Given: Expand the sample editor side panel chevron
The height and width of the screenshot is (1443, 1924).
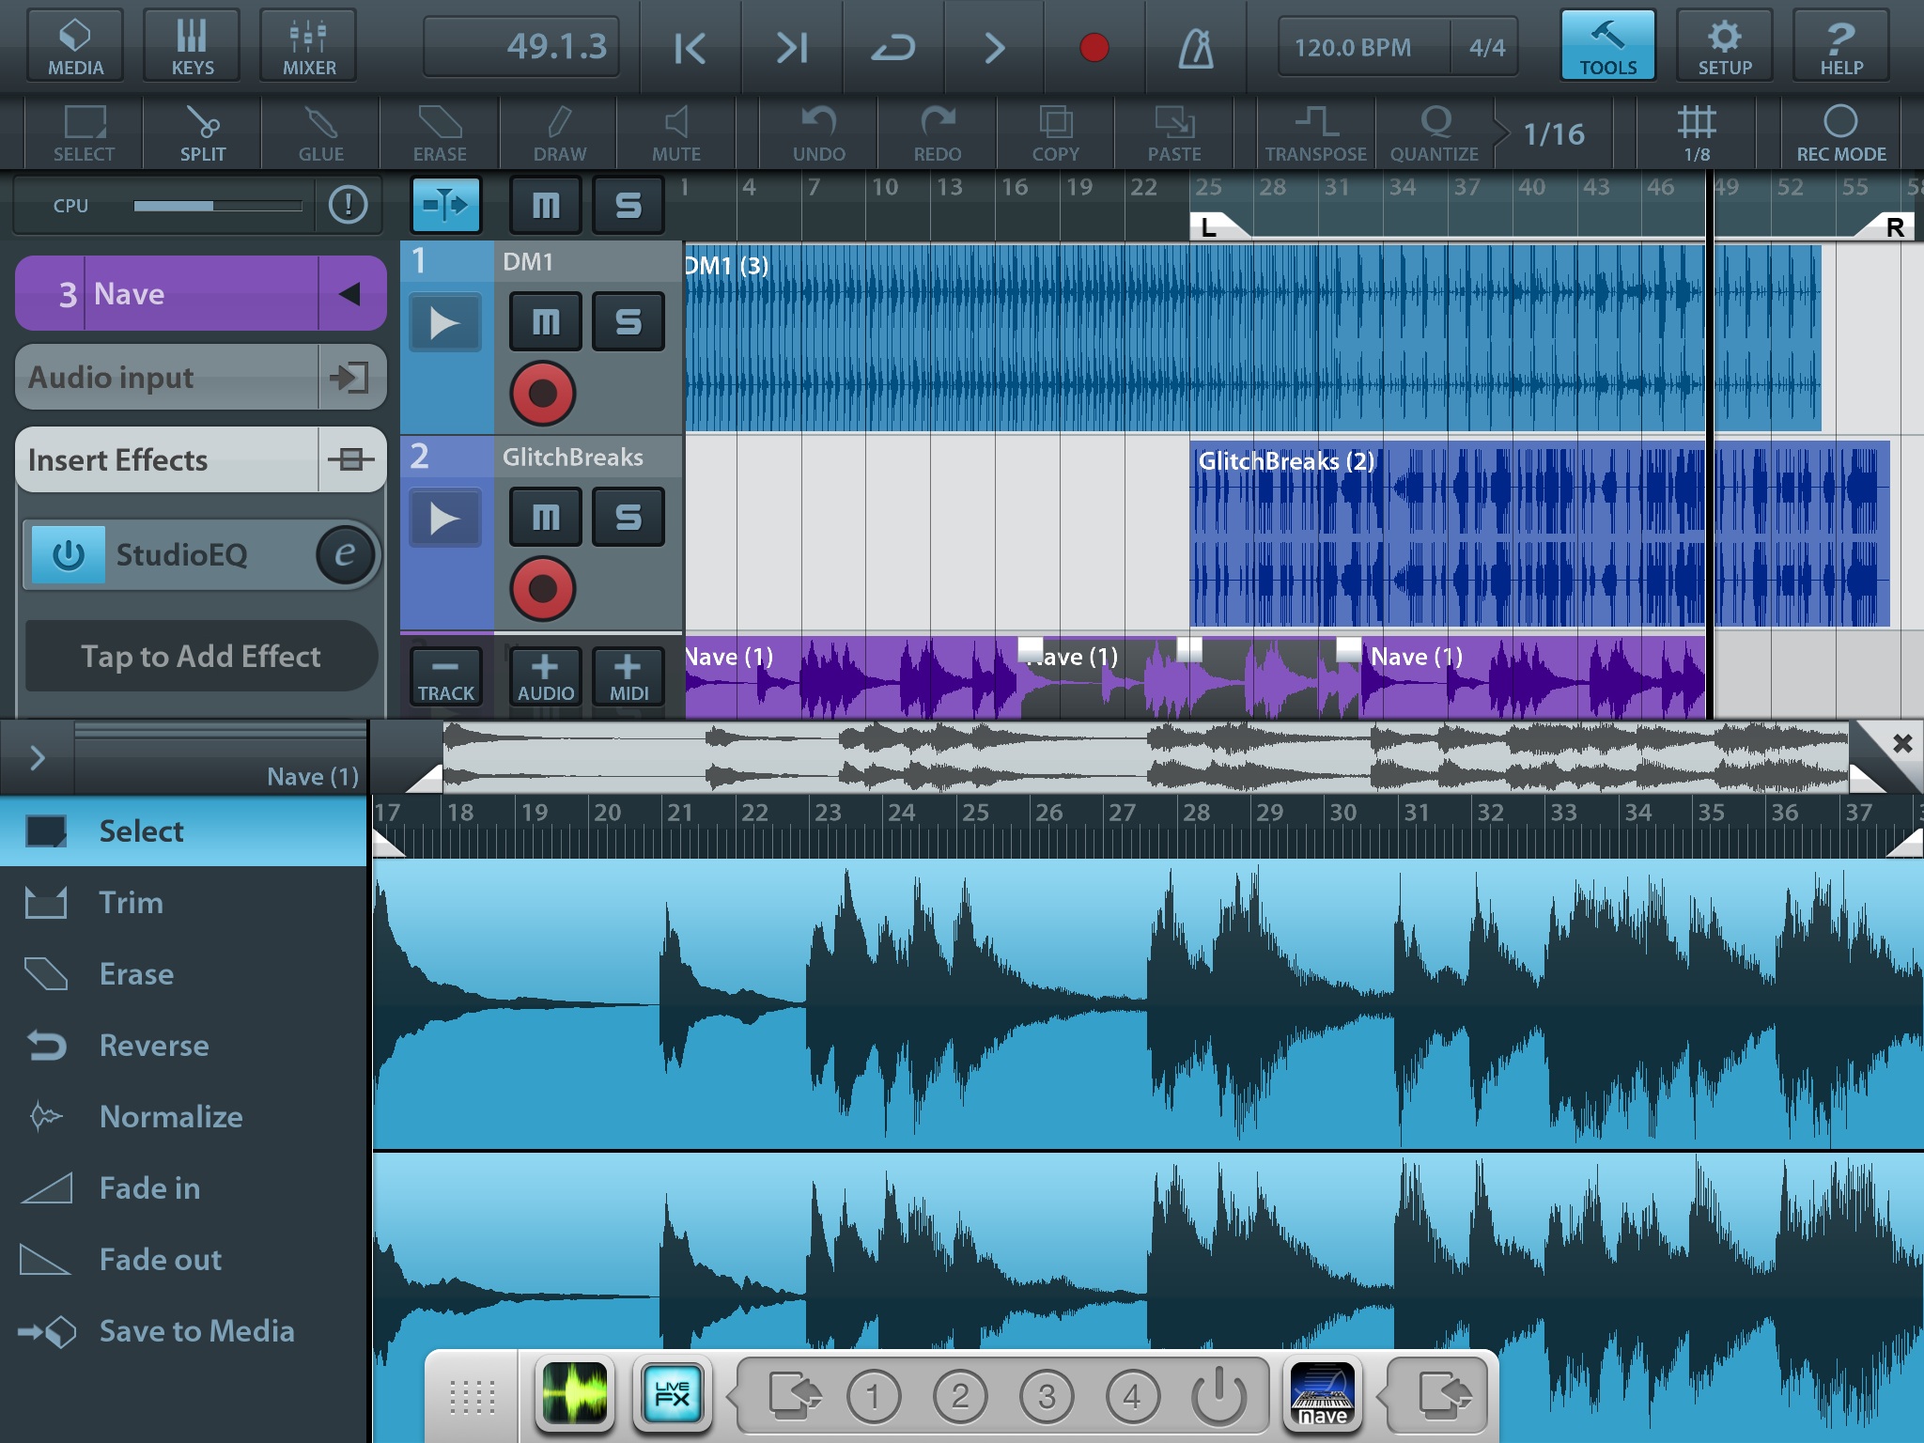Looking at the screenshot, I should click(38, 757).
